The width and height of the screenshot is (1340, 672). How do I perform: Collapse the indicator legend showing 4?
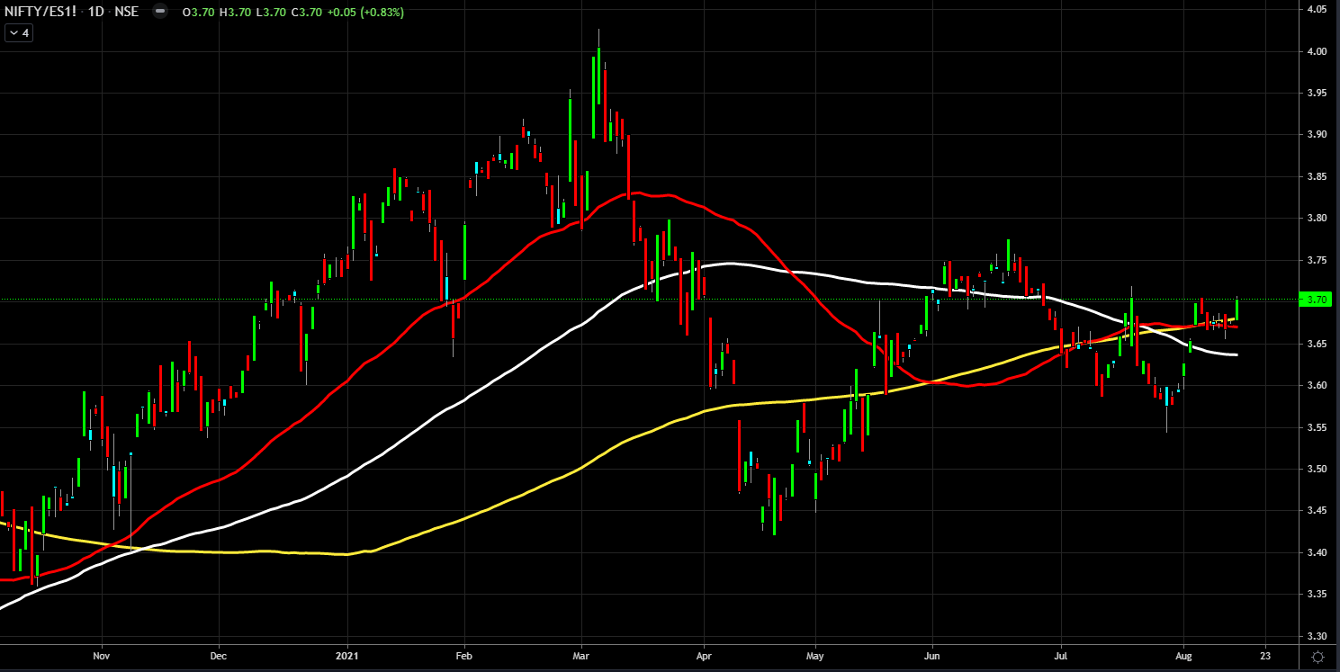pyautogui.click(x=19, y=33)
